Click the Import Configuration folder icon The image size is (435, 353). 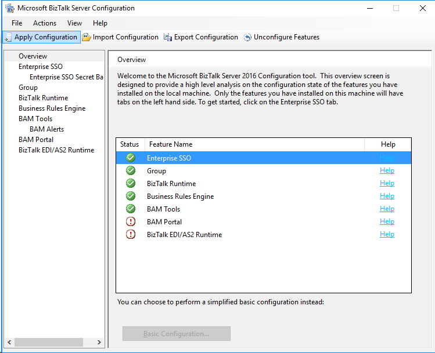pos(87,37)
